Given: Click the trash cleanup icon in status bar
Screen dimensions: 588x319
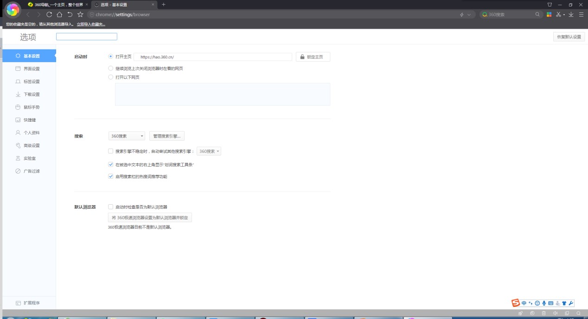Looking at the screenshot, I should click(543, 313).
